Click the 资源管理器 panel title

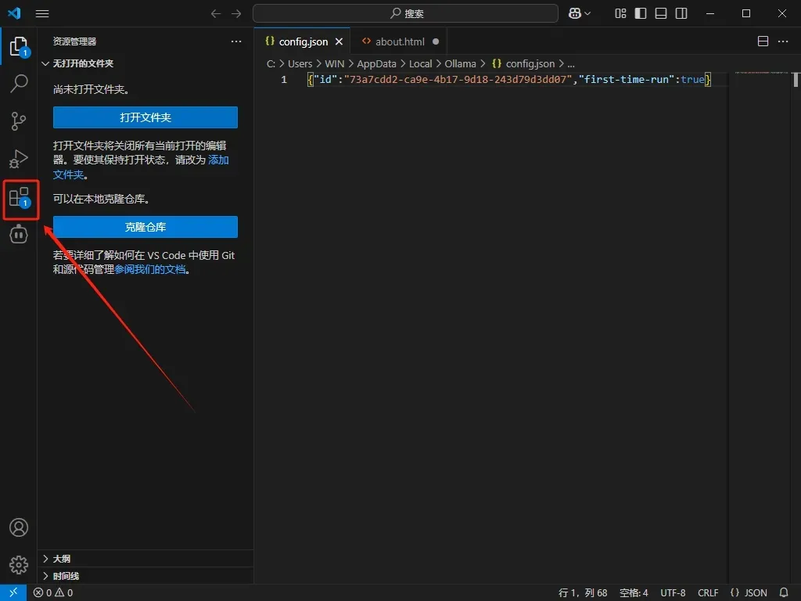[x=74, y=41]
